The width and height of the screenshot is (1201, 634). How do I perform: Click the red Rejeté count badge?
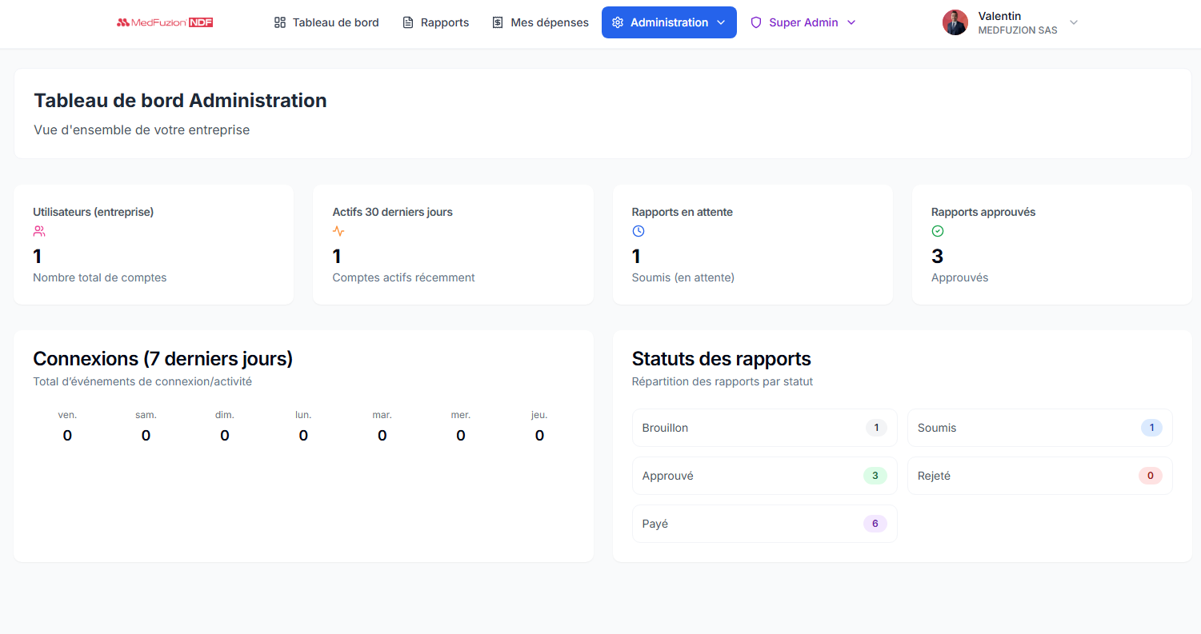(x=1150, y=476)
